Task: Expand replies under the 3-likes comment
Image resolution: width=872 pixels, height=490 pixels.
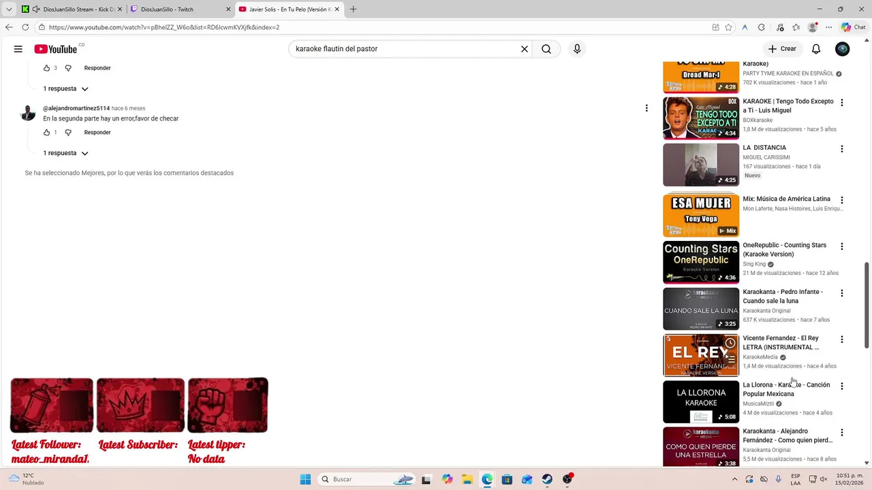Action: point(65,88)
